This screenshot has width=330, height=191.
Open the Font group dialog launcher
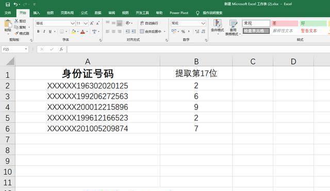[x=100, y=40]
